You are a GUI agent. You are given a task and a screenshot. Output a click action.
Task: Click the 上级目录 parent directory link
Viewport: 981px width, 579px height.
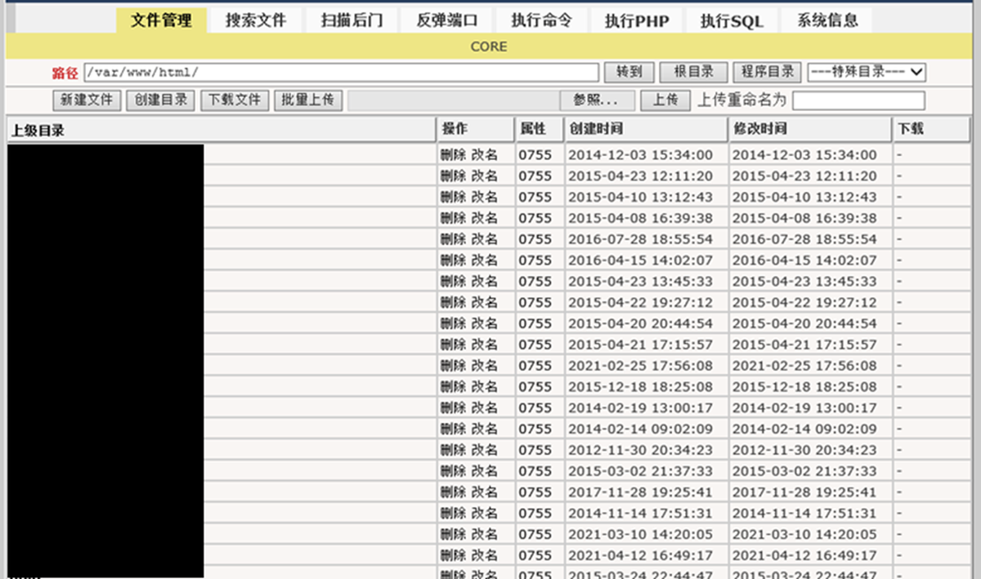click(x=38, y=130)
